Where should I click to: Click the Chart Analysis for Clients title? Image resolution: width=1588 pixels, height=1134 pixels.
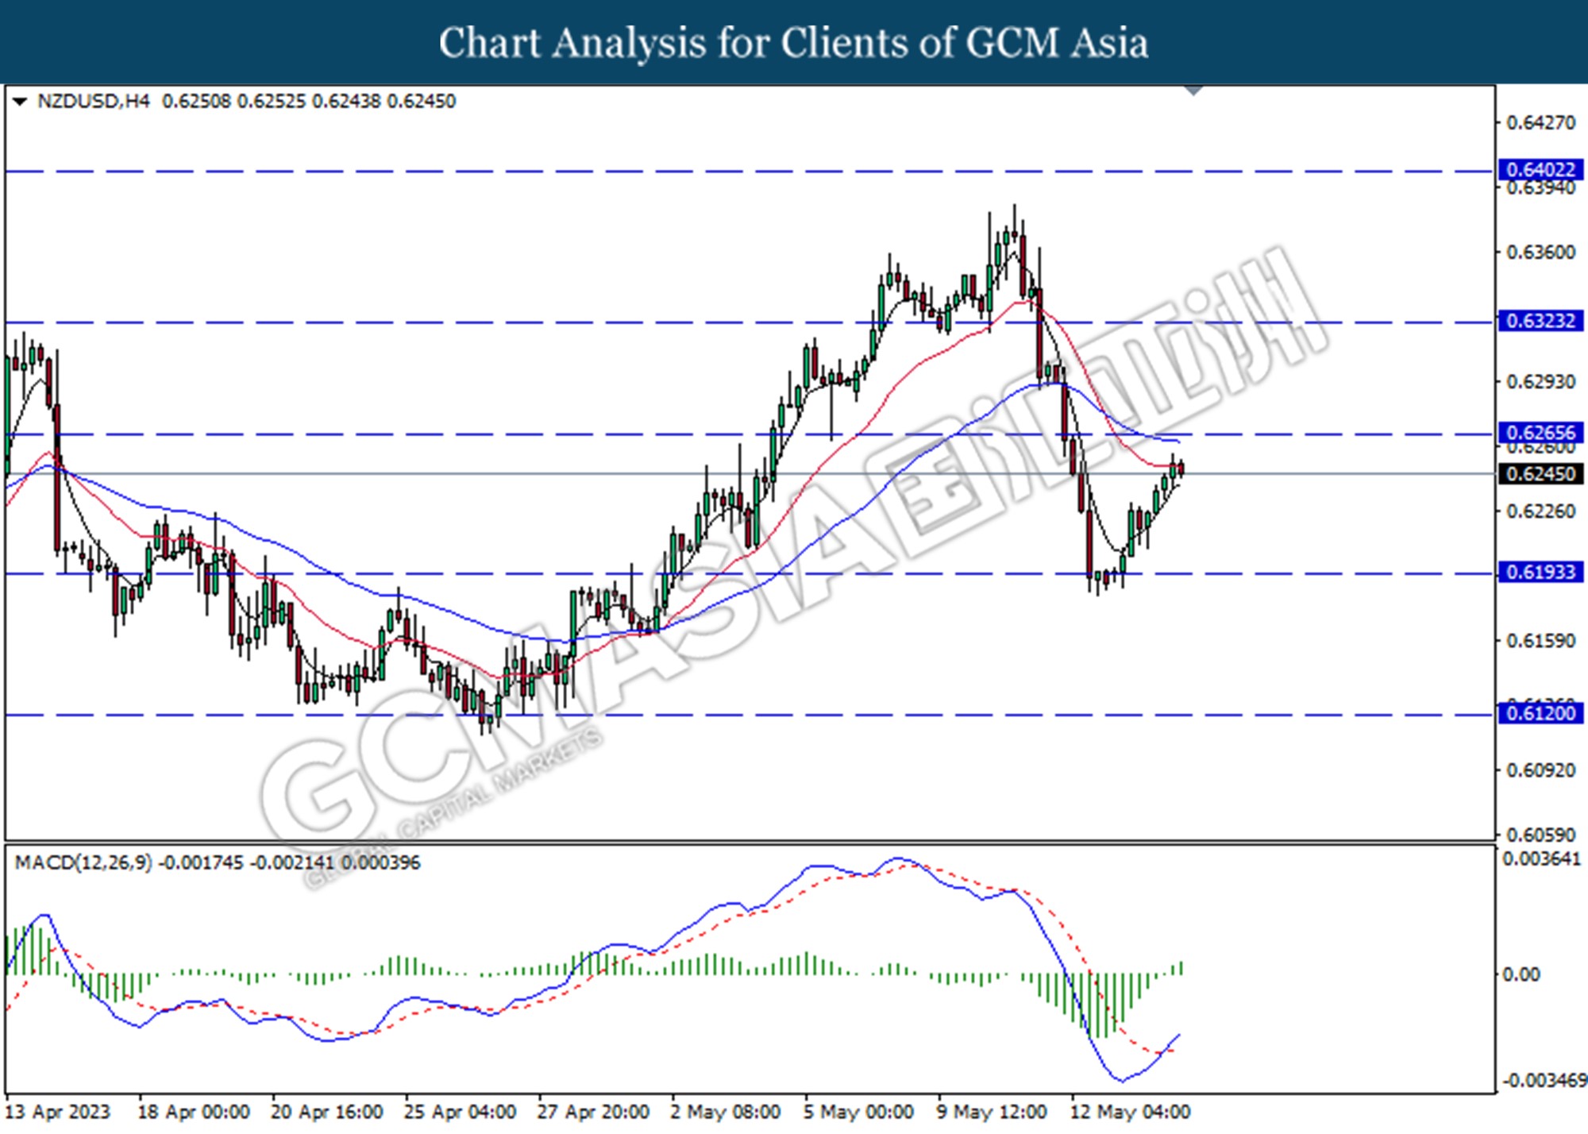[794, 43]
